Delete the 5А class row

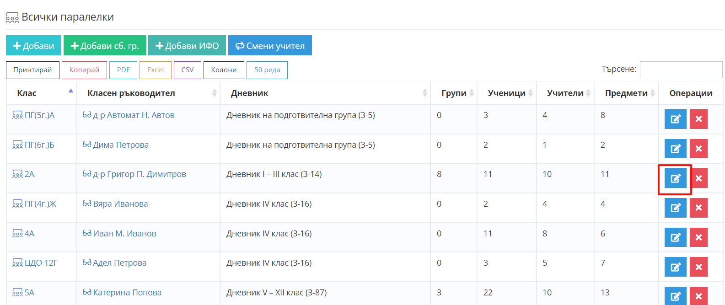(698, 296)
